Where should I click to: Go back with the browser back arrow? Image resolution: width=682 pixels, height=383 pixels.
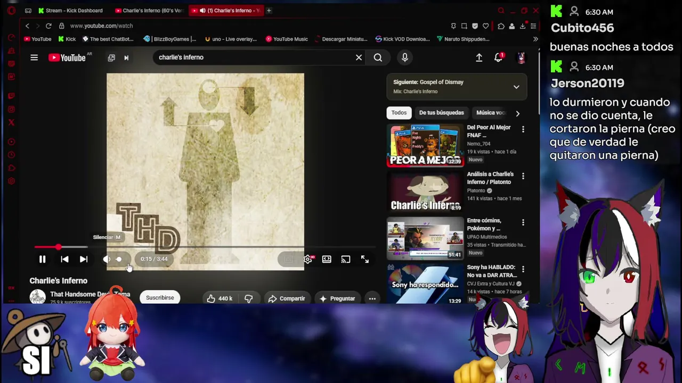click(27, 26)
